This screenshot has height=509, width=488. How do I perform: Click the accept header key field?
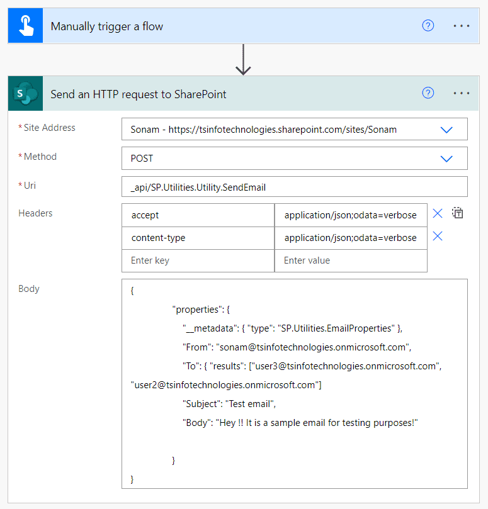click(198, 215)
